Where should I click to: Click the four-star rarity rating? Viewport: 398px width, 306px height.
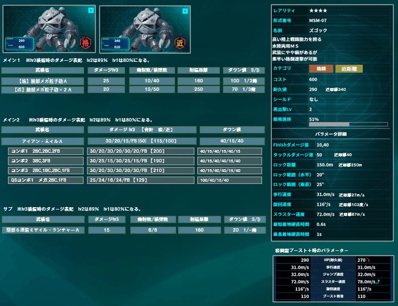pyautogui.click(x=318, y=11)
